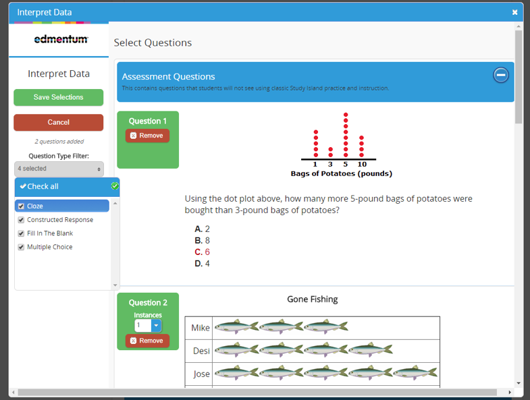Toggle the Cloze checkbox
Viewport: 530px width, 400px height.
tap(21, 206)
